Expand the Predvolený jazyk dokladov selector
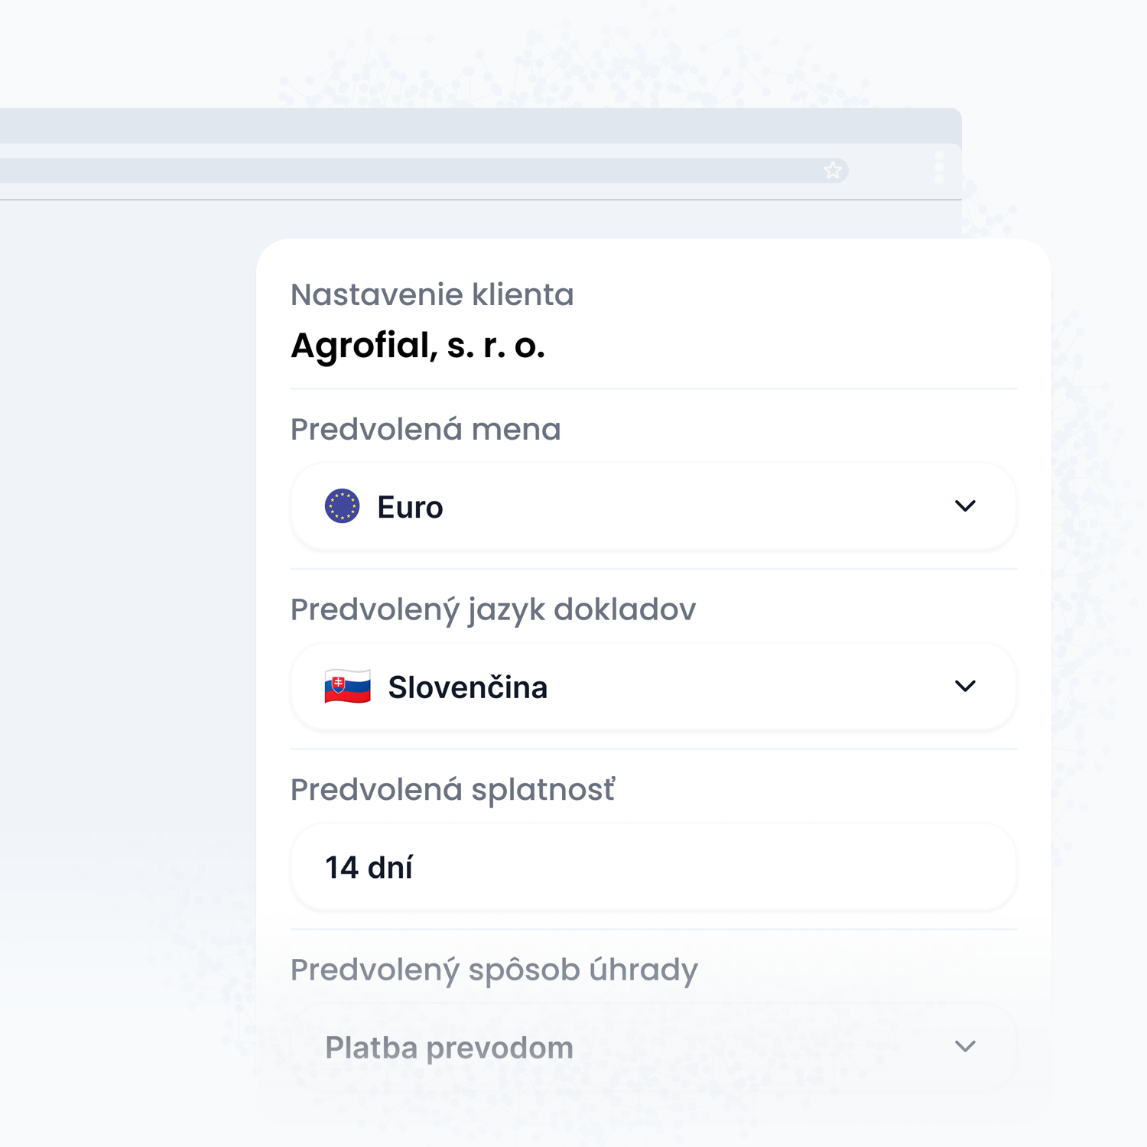Image resolution: width=1147 pixels, height=1147 pixels. [x=653, y=686]
